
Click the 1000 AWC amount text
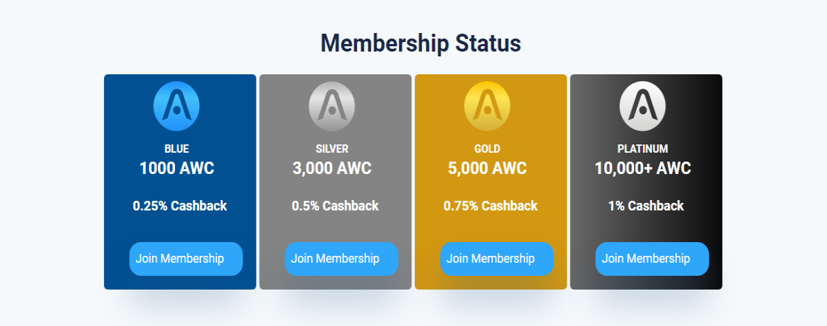point(176,169)
